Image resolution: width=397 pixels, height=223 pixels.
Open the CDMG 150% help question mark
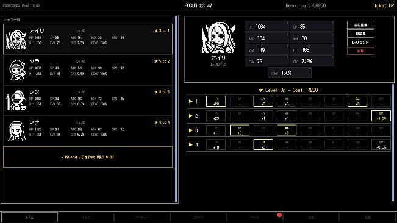[x=310, y=69]
